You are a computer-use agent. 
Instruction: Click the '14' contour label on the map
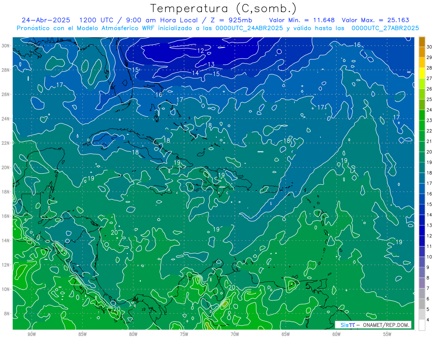(195, 73)
